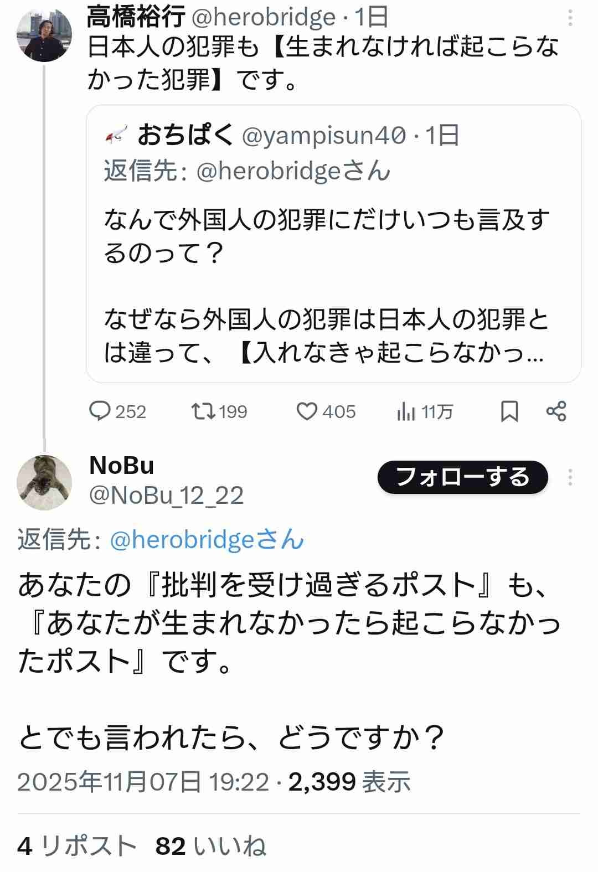The image size is (598, 872).
Task: Open the @NoBu_12_22 handle
Action: click(166, 496)
